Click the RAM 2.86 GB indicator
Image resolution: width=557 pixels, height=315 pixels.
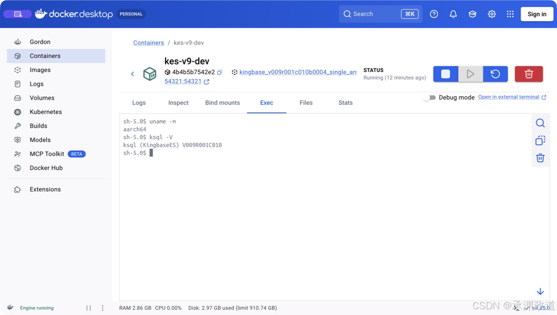136,308
